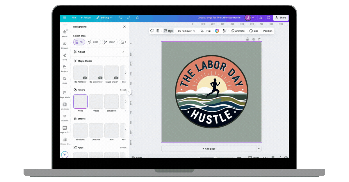
Task: Open the Editing mode dropdown
Action: pyautogui.click(x=104, y=18)
